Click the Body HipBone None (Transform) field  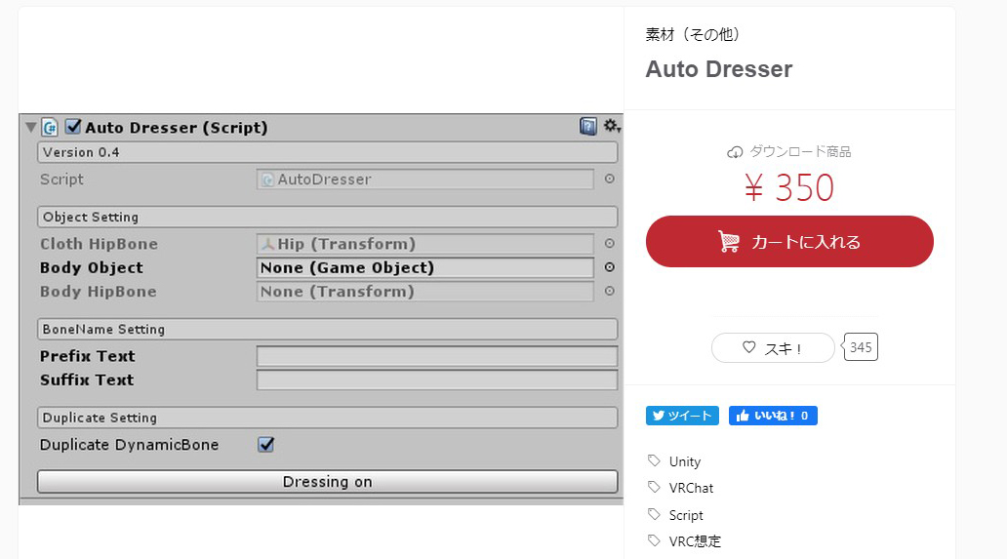(x=425, y=292)
